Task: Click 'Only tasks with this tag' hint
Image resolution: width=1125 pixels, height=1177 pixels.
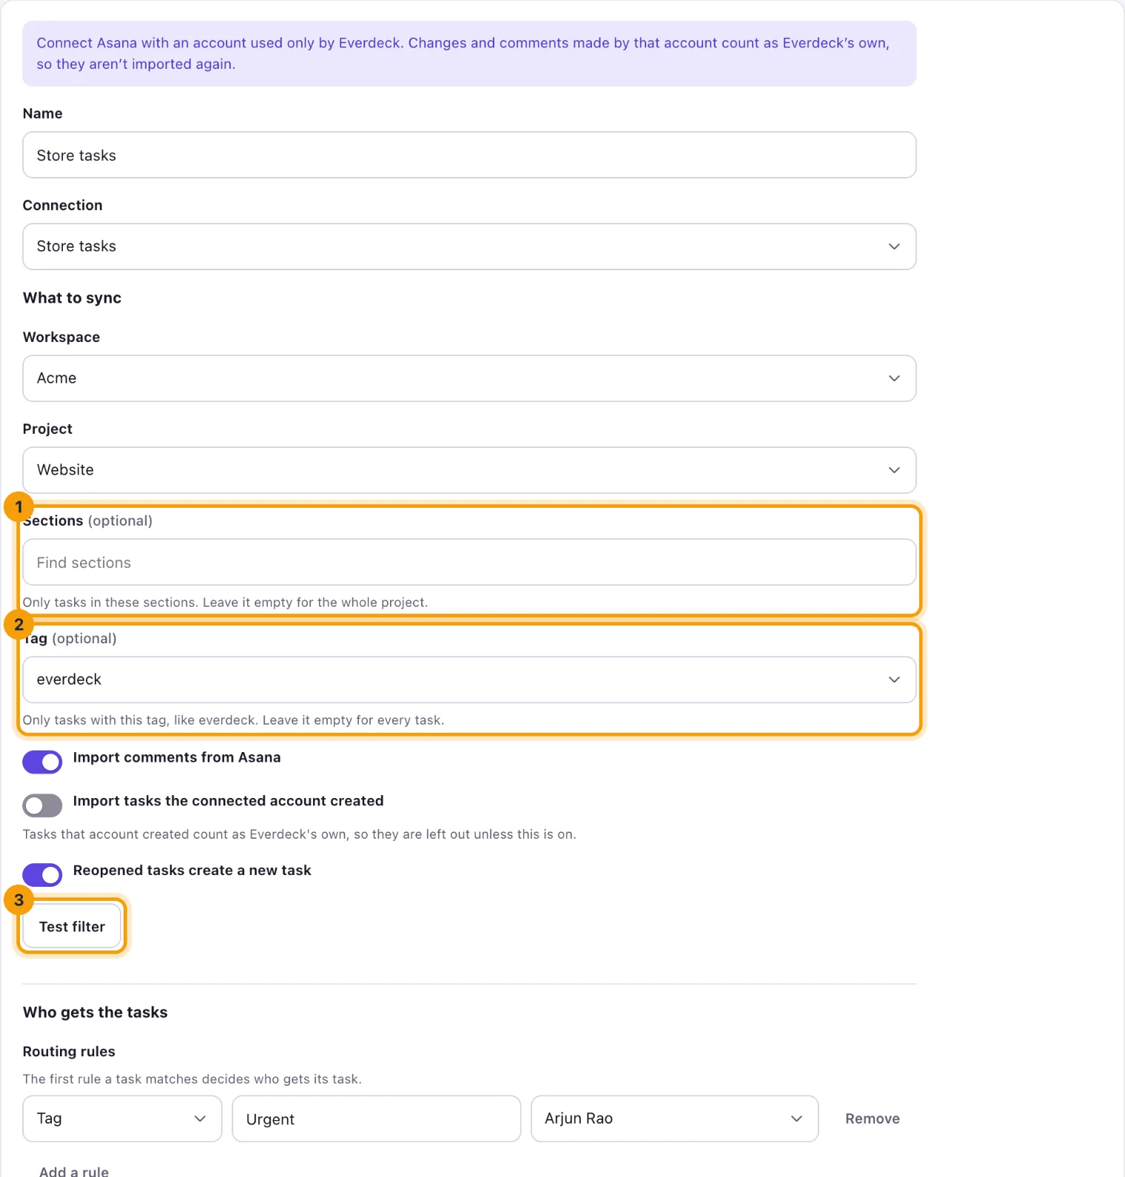Action: click(233, 720)
